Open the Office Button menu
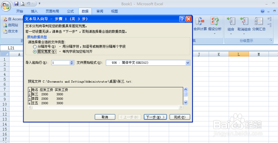The width and height of the screenshot is (278, 143). 6,6
